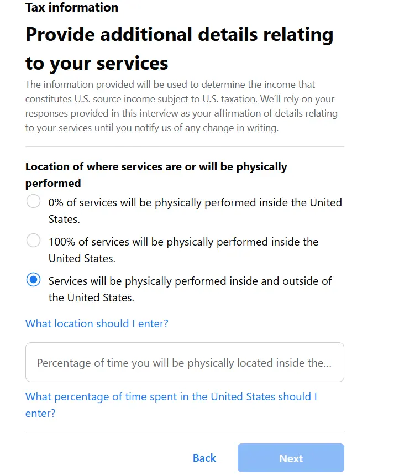The width and height of the screenshot is (394, 475).
Task: Select the 100% of services radio button
Action: pos(33,241)
